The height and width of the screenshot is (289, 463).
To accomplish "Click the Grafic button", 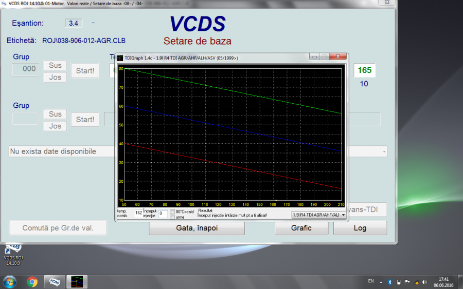I will (301, 228).
